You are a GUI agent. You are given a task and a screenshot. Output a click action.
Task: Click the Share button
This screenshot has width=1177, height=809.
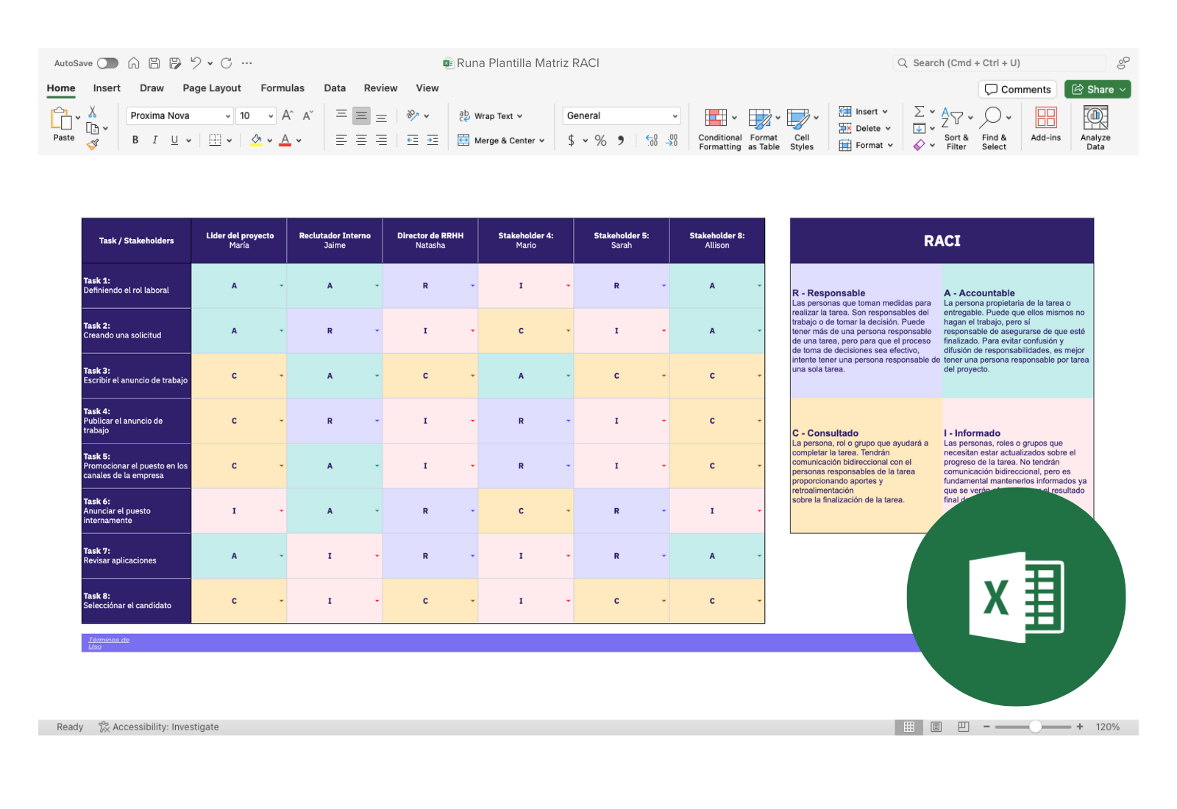[x=1097, y=89]
